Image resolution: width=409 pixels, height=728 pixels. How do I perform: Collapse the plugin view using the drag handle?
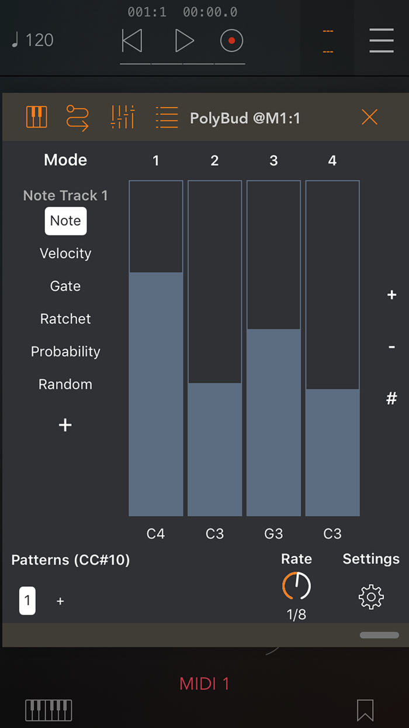pyautogui.click(x=379, y=635)
